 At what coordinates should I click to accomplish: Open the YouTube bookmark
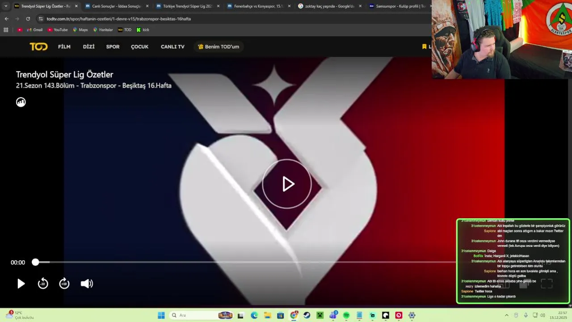(x=58, y=30)
